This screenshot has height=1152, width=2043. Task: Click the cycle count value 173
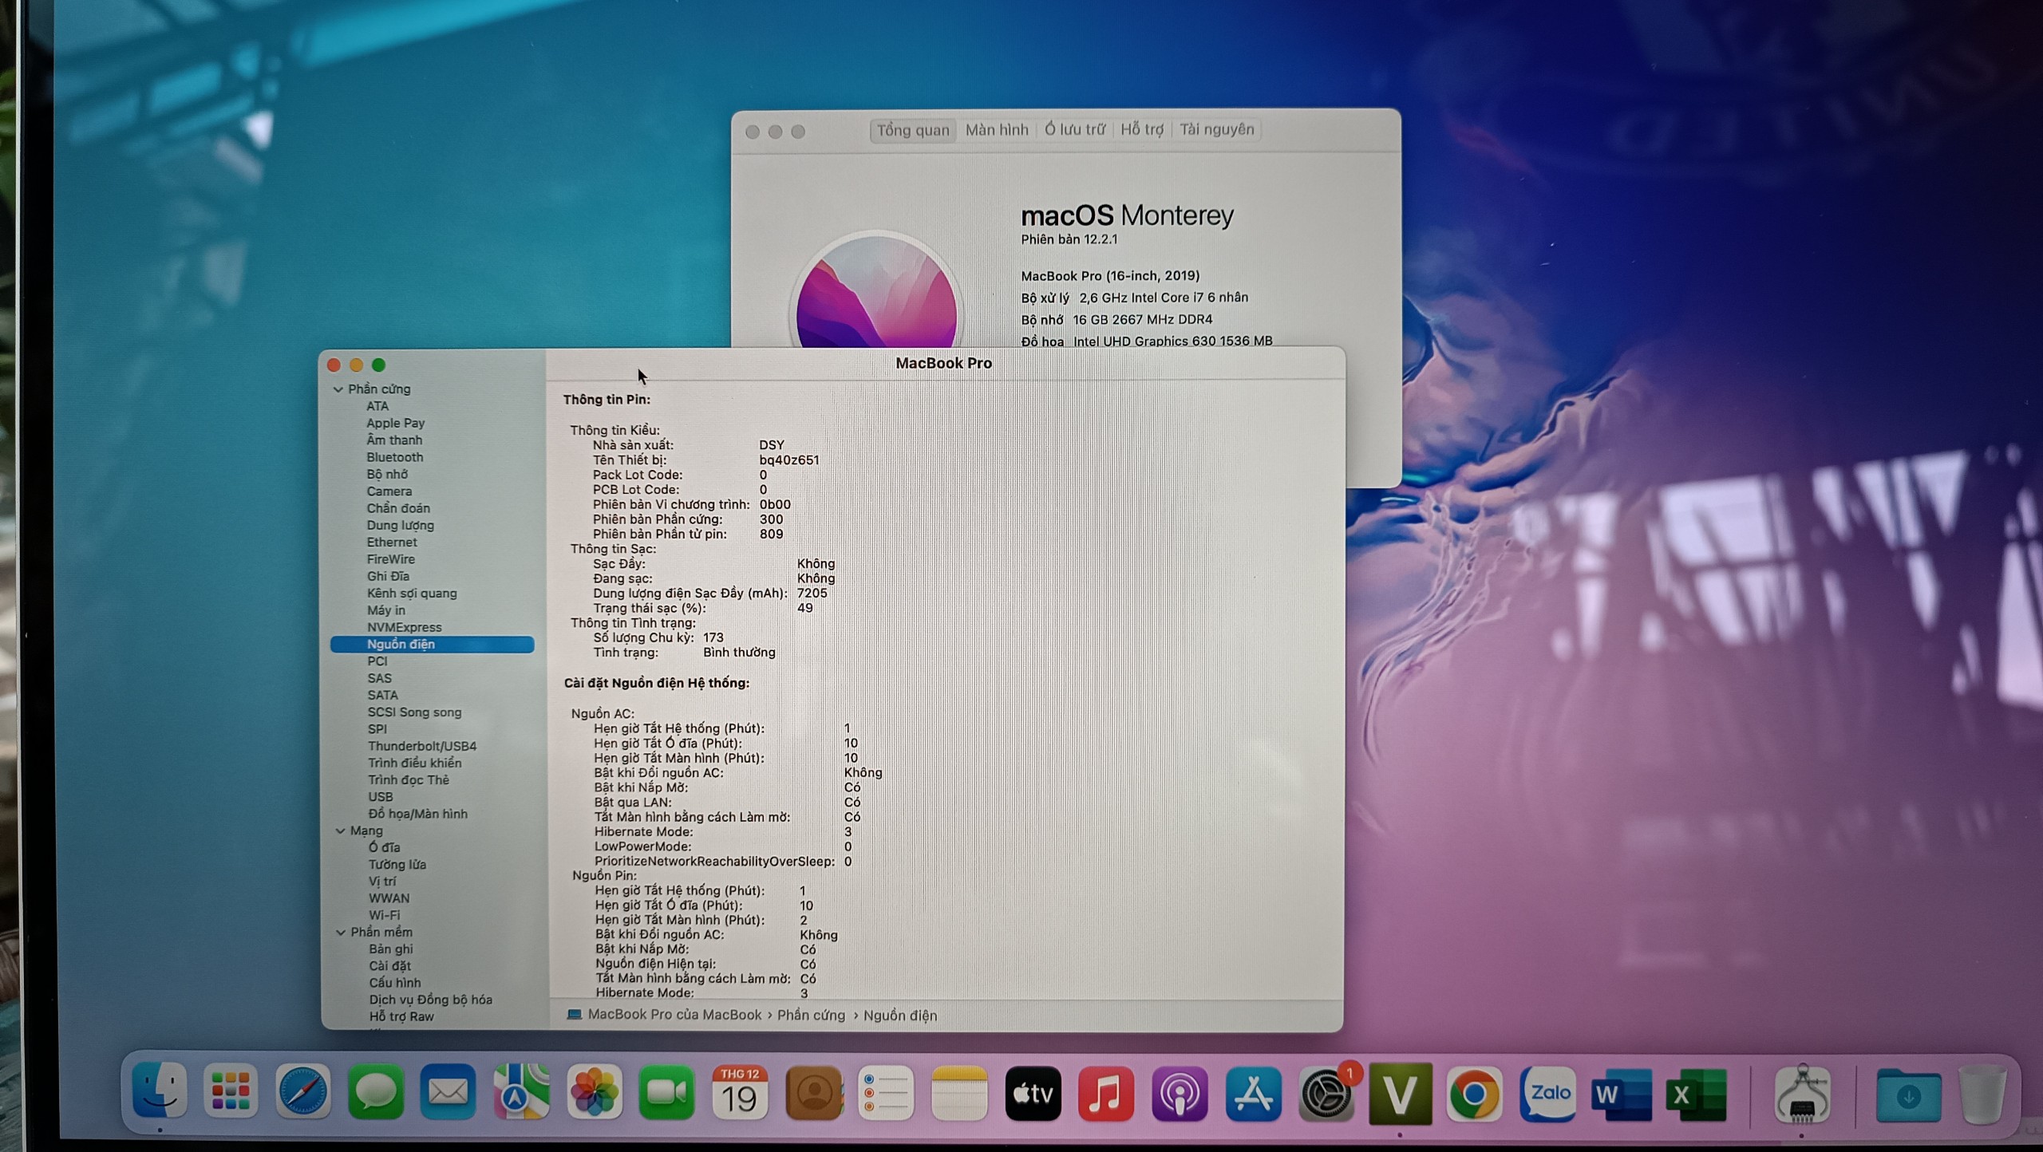(x=713, y=637)
